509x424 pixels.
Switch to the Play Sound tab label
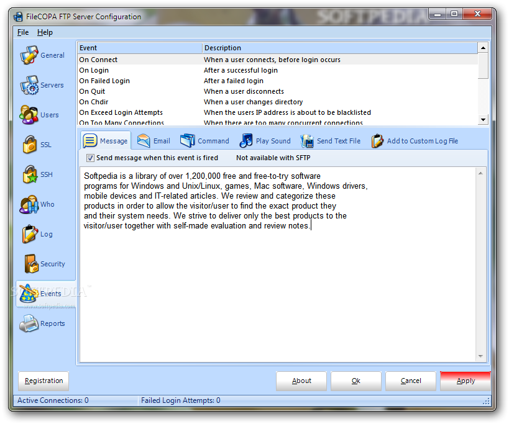[x=273, y=141]
